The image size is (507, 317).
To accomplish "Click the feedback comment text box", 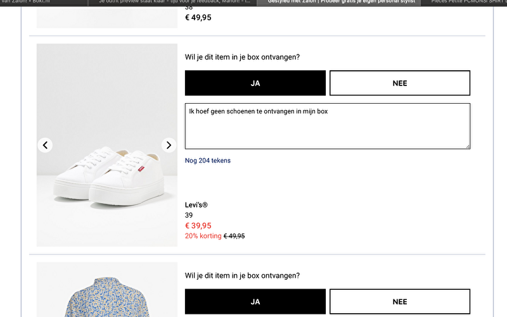I will tap(327, 126).
